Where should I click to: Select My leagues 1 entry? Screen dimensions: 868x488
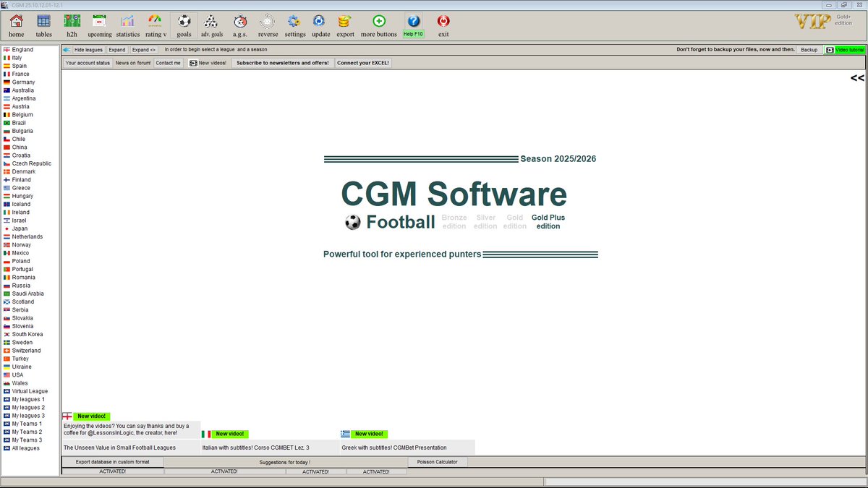[30, 399]
